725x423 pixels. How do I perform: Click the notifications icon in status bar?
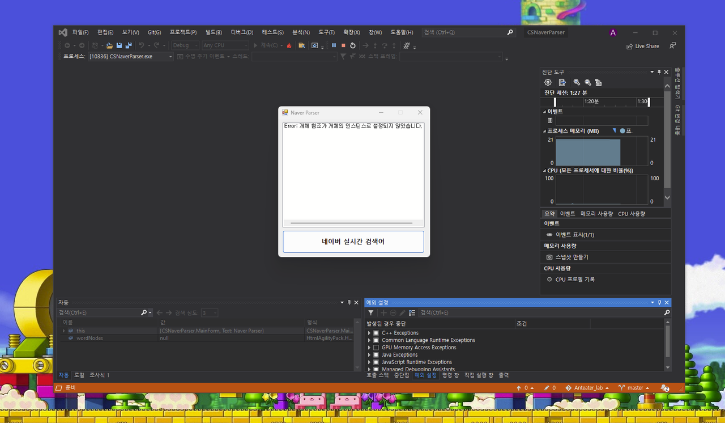(665, 388)
